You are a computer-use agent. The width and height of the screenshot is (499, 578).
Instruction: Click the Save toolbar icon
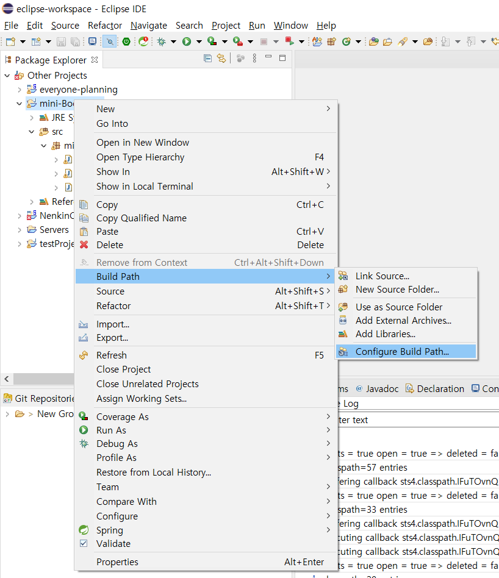tap(61, 41)
